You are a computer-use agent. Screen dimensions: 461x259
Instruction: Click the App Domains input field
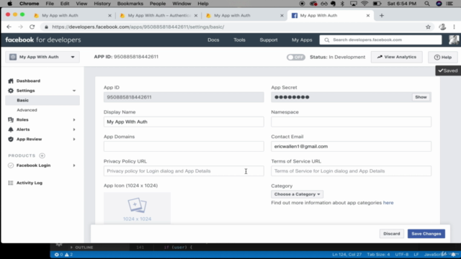184,147
